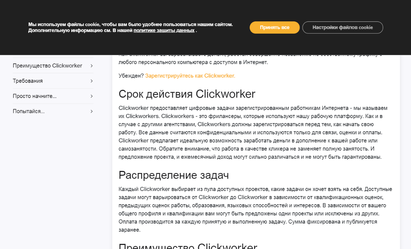Follow the 'Зарегистрируйтесь как Clickworker' link
411x249 pixels.
tap(190, 76)
